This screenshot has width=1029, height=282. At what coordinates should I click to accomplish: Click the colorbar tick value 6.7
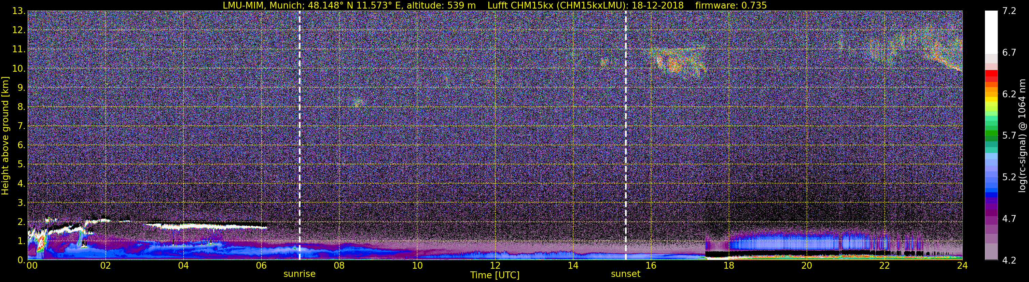coord(1009,53)
